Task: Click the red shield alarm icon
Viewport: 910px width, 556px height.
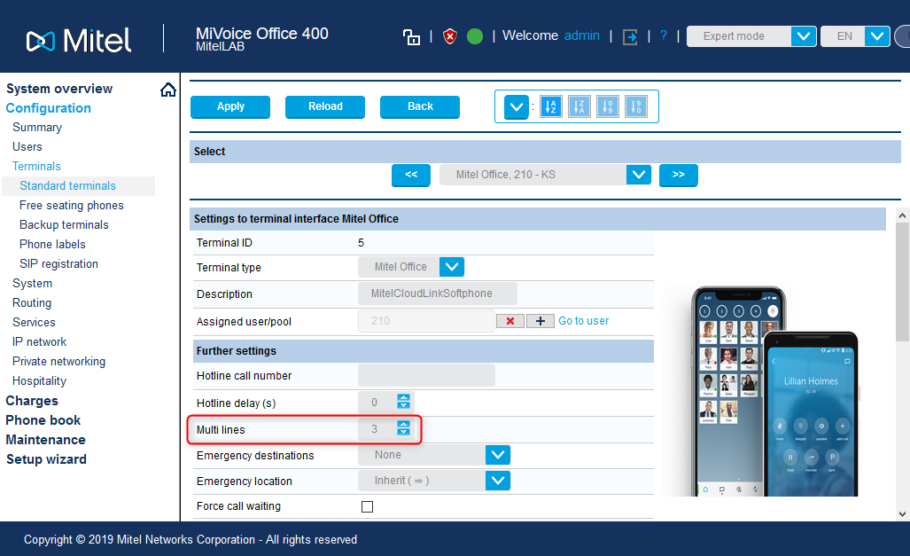Action: (x=449, y=36)
